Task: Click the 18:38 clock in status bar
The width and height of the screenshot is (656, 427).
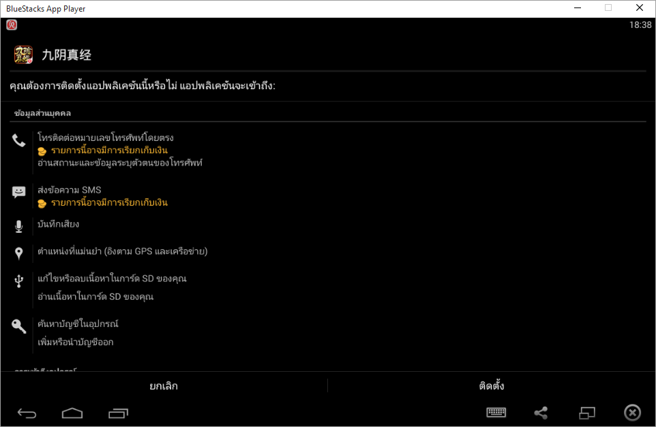Action: (640, 25)
